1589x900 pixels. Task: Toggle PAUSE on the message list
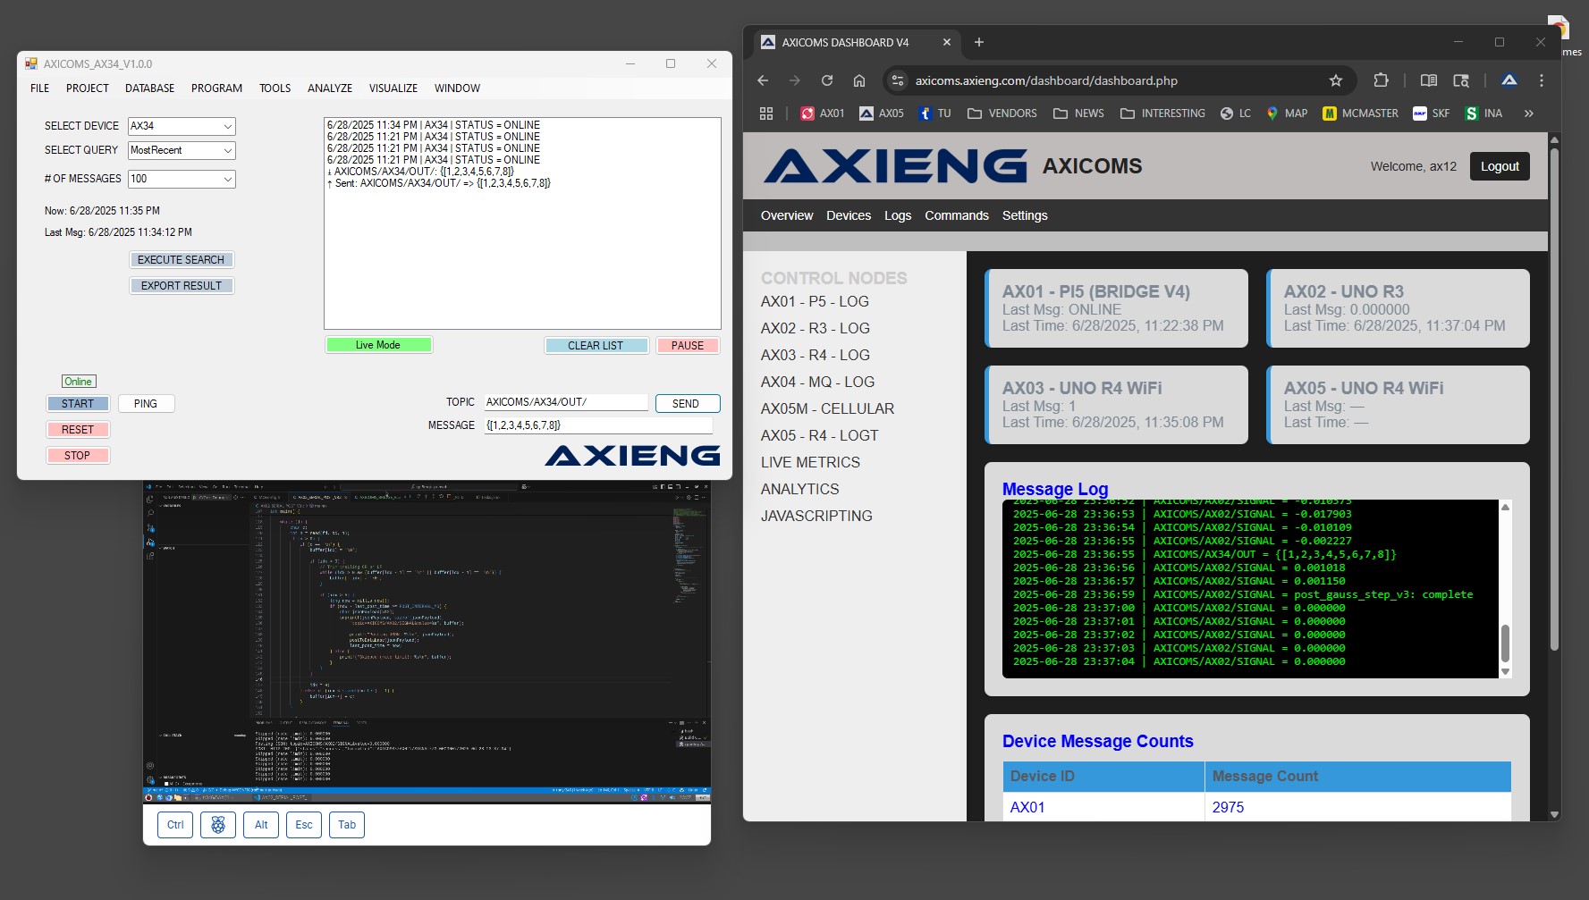(687, 345)
